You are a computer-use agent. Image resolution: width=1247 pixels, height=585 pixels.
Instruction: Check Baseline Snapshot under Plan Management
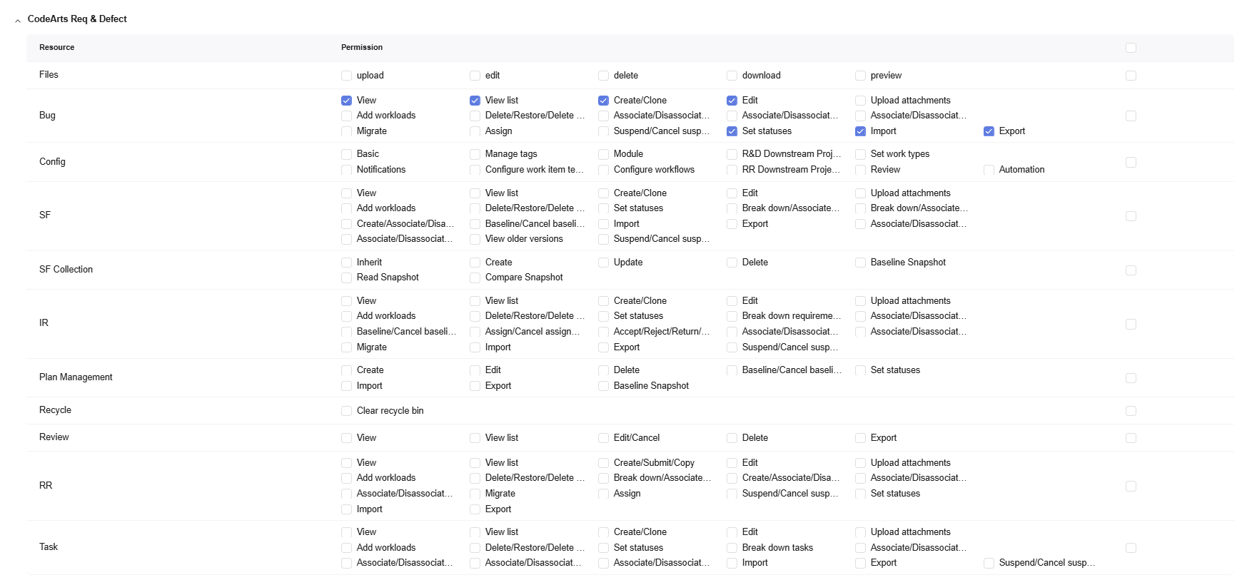tap(603, 386)
